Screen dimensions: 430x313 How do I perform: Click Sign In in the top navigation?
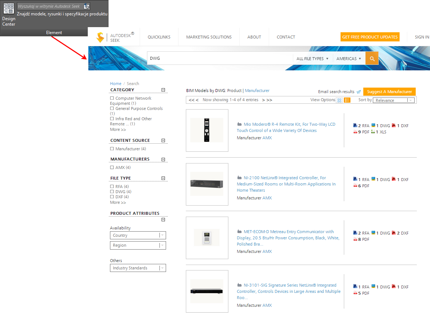(422, 37)
